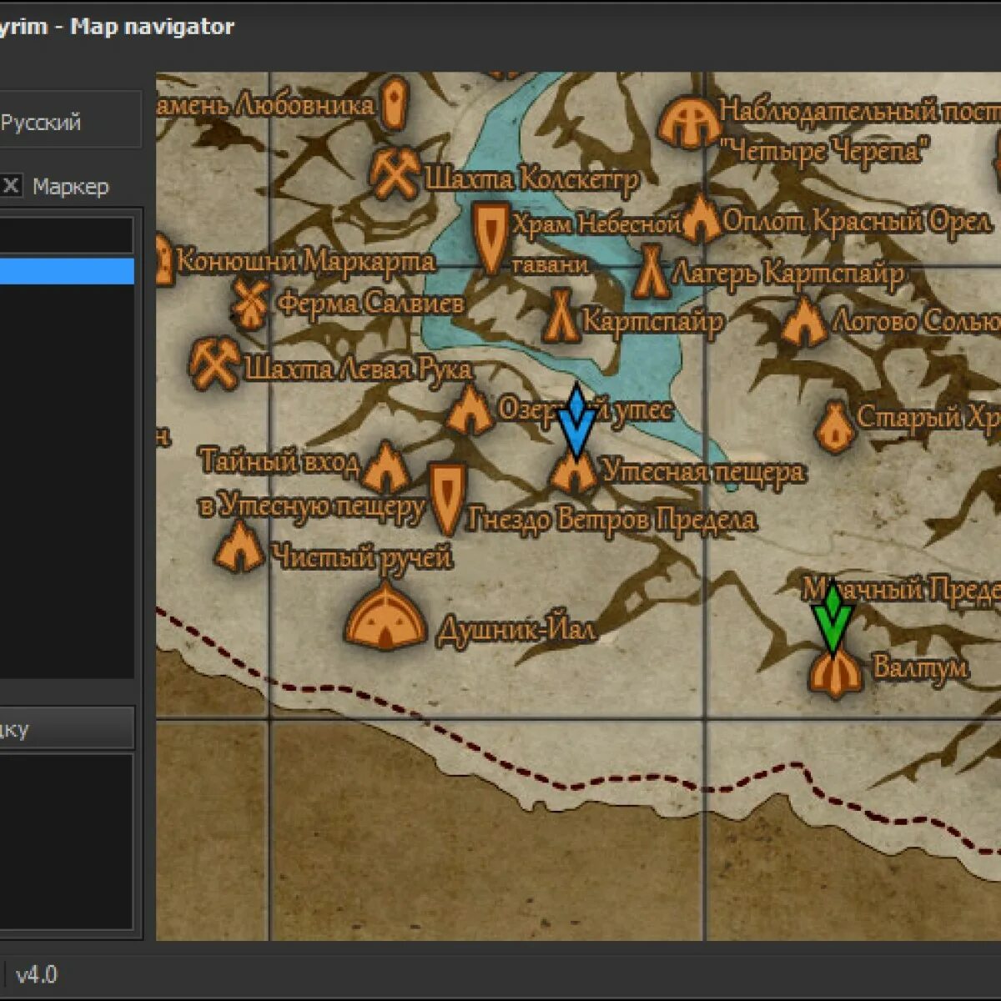Click the Lover Stone icon near Камень Любовника
This screenshot has height=1001, width=1001.
[395, 104]
